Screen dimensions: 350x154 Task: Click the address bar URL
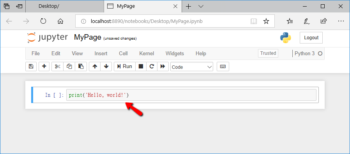[x=147, y=21]
